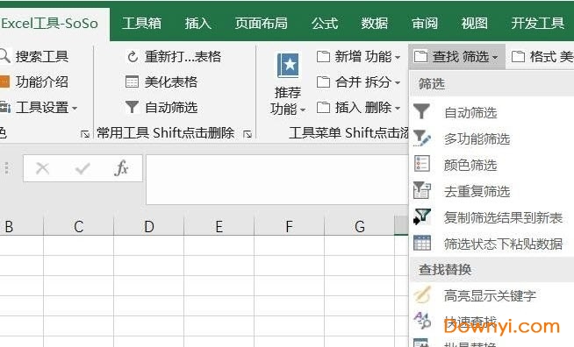The image size is (574, 347).
Task: Select column B header
Action: (x=22, y=226)
